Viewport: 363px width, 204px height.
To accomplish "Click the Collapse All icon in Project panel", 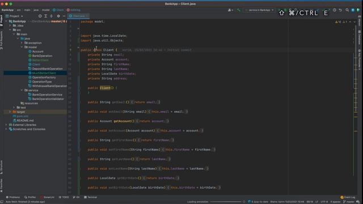I will tap(52, 16).
